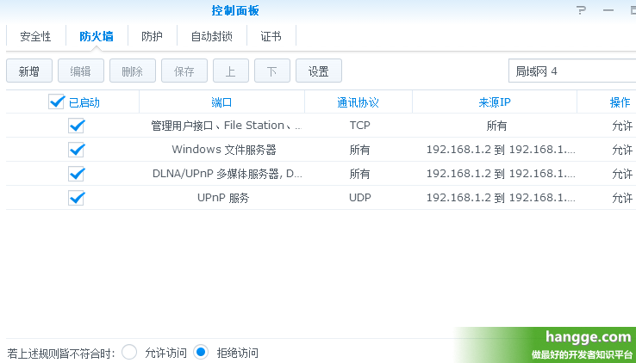This screenshot has width=636, height=363.
Task: Sort by the 通讯协议 column header
Action: [x=358, y=102]
